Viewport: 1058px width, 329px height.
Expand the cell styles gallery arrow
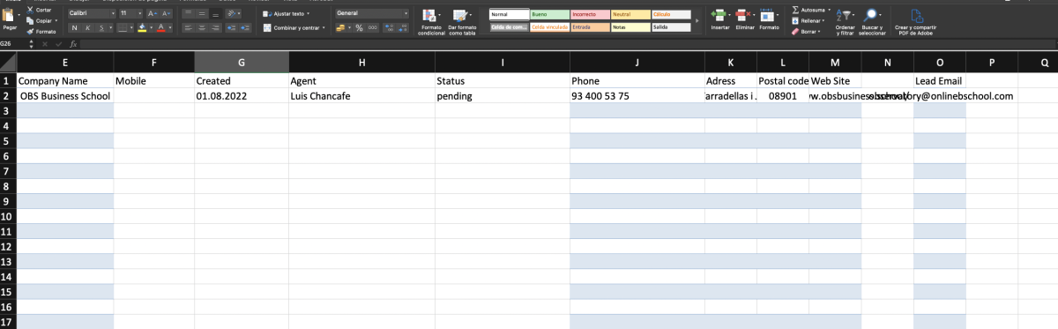pos(698,21)
